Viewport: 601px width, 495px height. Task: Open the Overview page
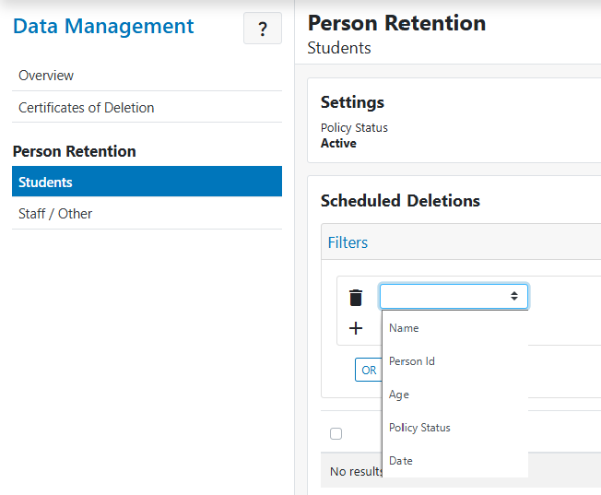point(46,76)
